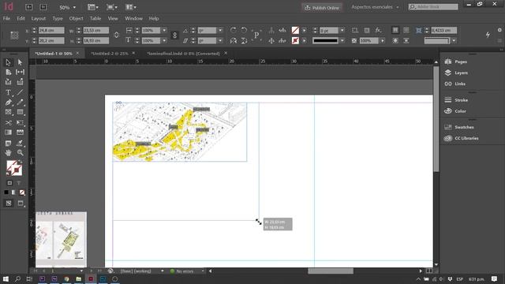Open the Scale X percentage dropdown
505x284 pixels.
click(164, 30)
